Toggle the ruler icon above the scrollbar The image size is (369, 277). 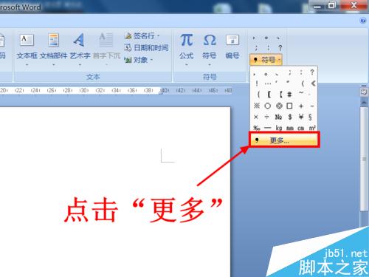[x=364, y=92]
